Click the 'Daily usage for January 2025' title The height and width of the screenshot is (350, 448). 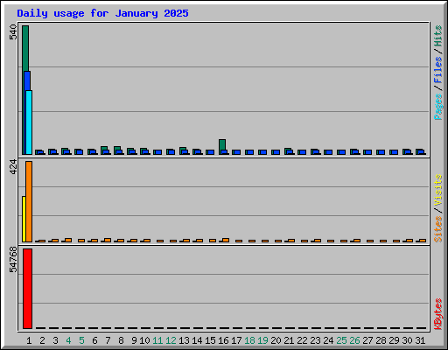(102, 13)
